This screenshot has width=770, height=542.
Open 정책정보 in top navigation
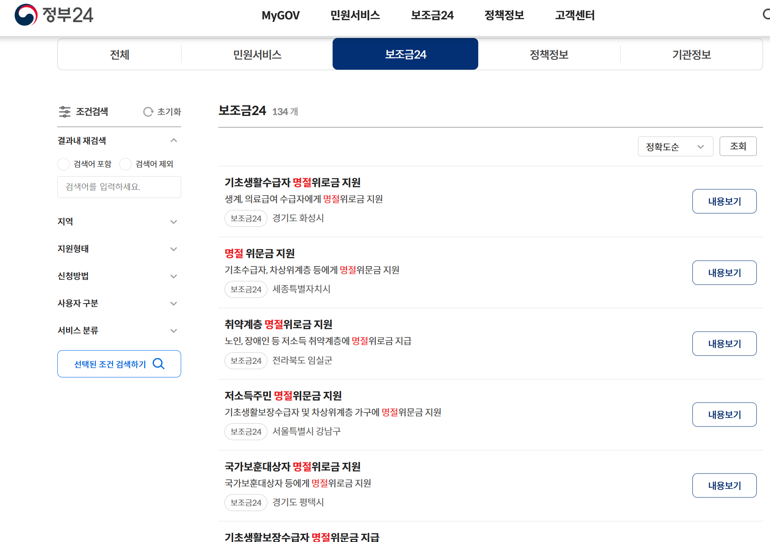(x=504, y=15)
